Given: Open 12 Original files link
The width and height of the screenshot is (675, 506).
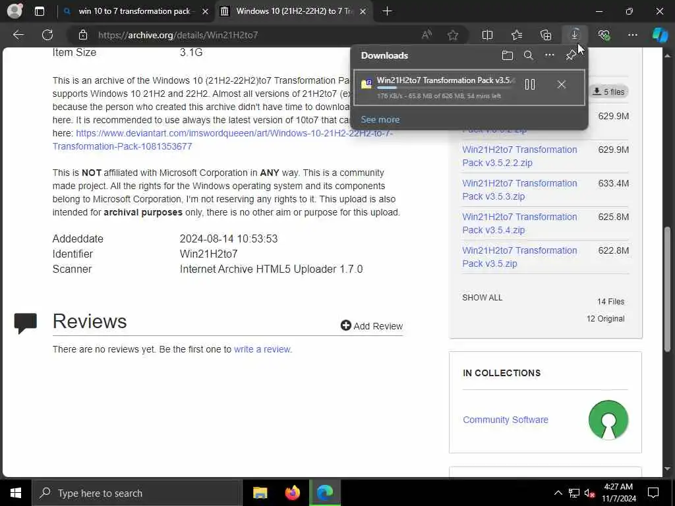Looking at the screenshot, I should pos(605,319).
